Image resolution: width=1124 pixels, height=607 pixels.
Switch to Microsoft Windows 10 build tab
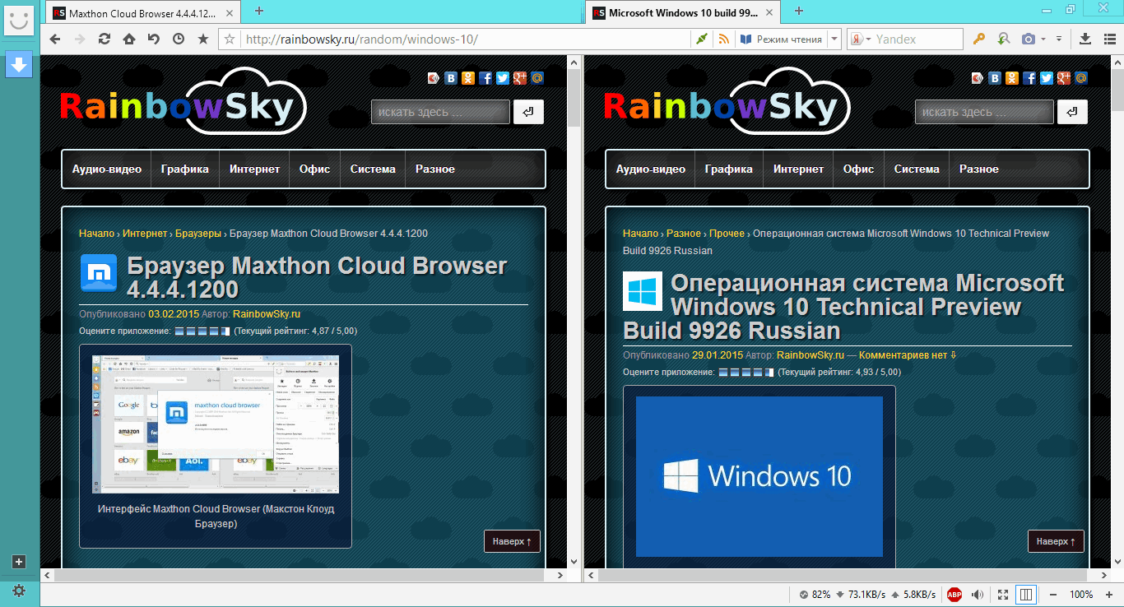coord(682,12)
